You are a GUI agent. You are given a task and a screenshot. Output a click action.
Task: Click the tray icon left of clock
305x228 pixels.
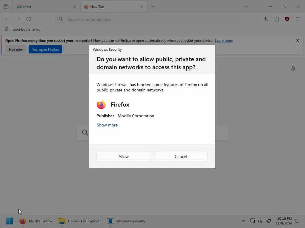pyautogui.click(x=268, y=221)
